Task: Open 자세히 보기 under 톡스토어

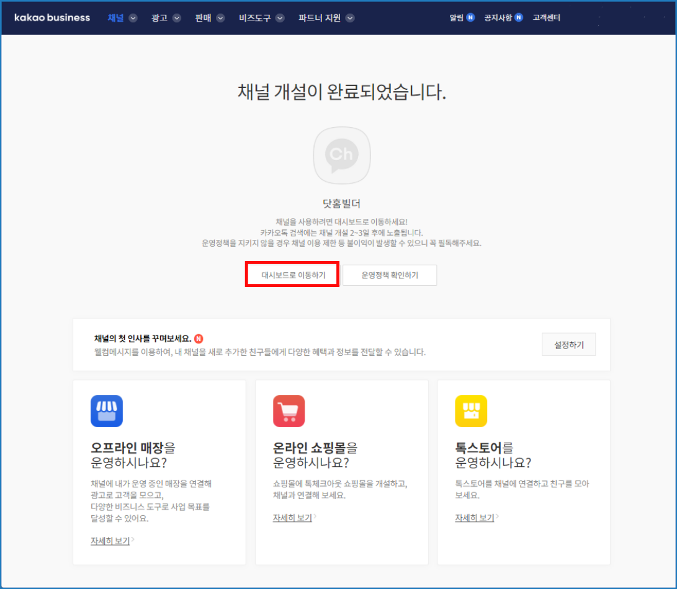Action: coord(475,518)
